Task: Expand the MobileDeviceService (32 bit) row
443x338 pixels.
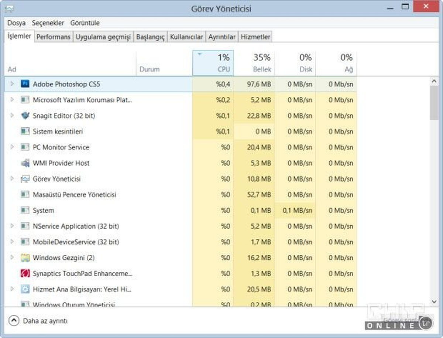Action: [12, 242]
